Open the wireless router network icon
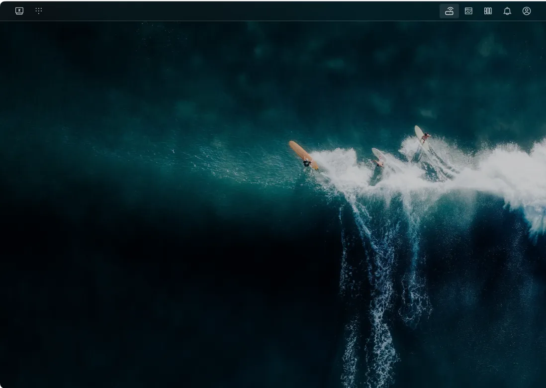The image size is (546, 388). 449,11
